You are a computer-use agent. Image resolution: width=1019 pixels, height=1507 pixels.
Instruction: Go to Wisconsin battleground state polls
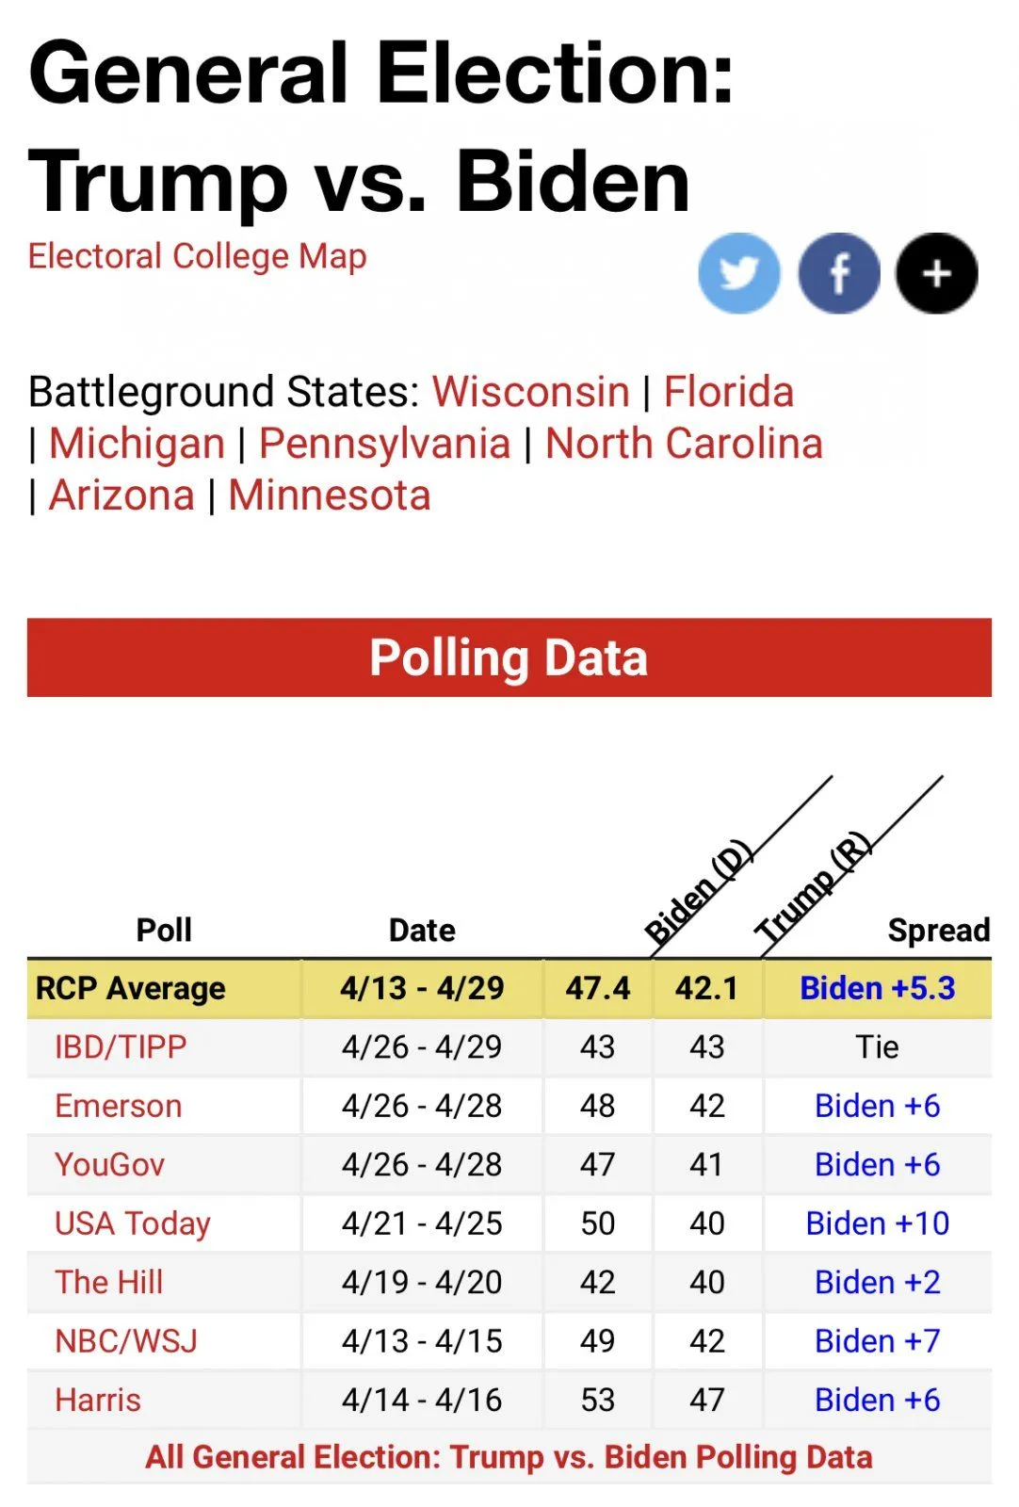click(x=530, y=392)
